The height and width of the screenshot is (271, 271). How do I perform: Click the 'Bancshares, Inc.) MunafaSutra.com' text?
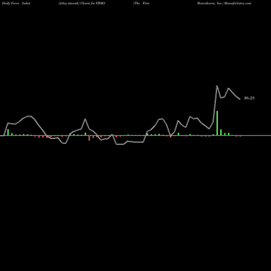point(224,3)
